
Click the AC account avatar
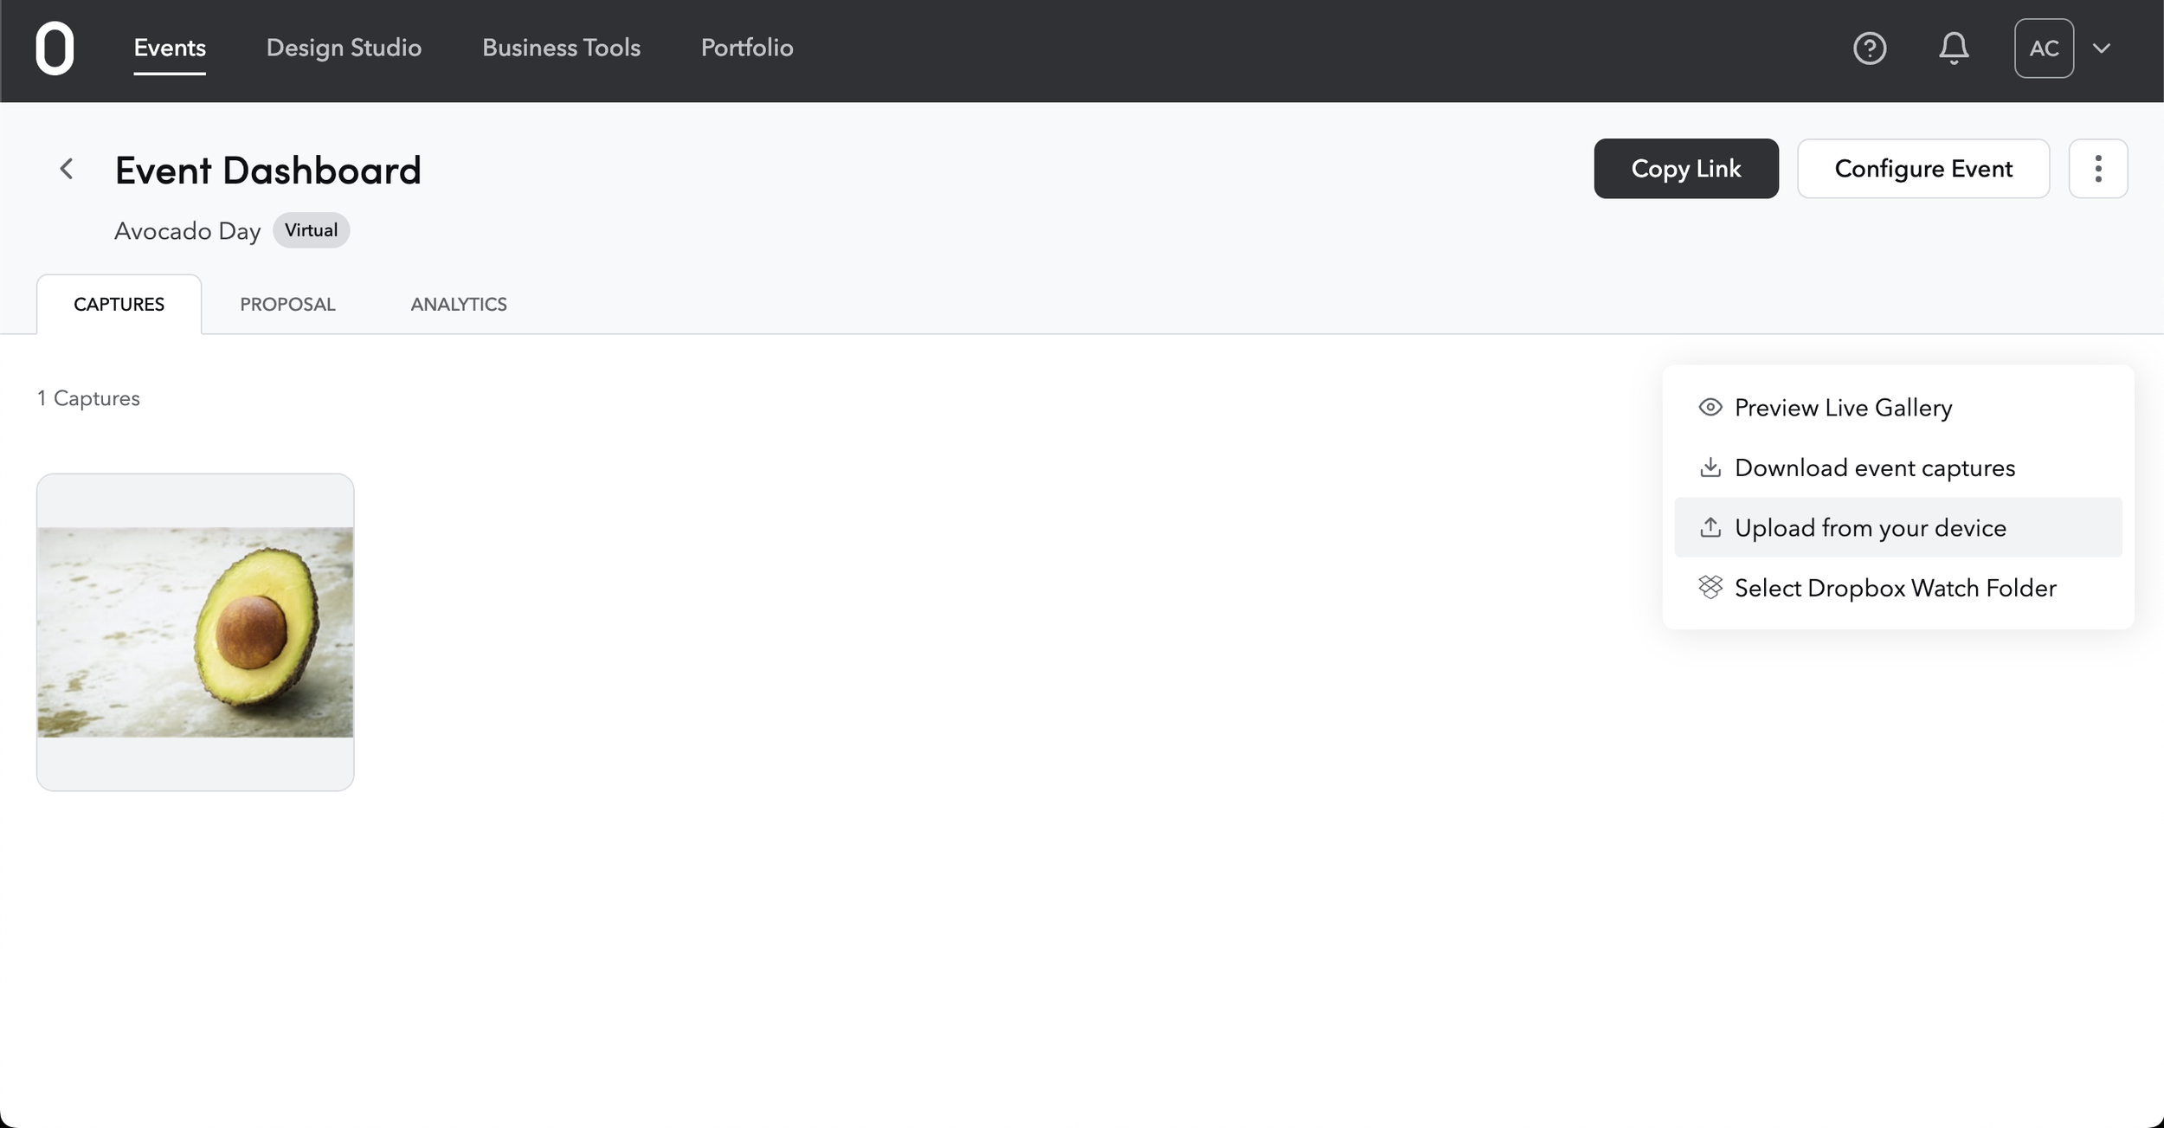[2044, 48]
